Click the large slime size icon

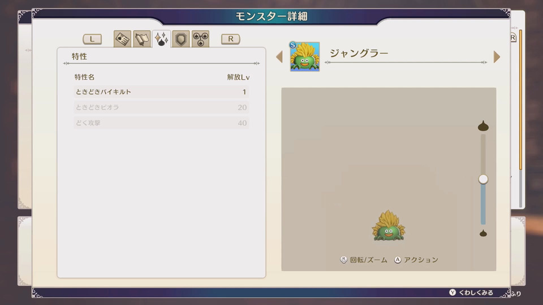coord(483,126)
